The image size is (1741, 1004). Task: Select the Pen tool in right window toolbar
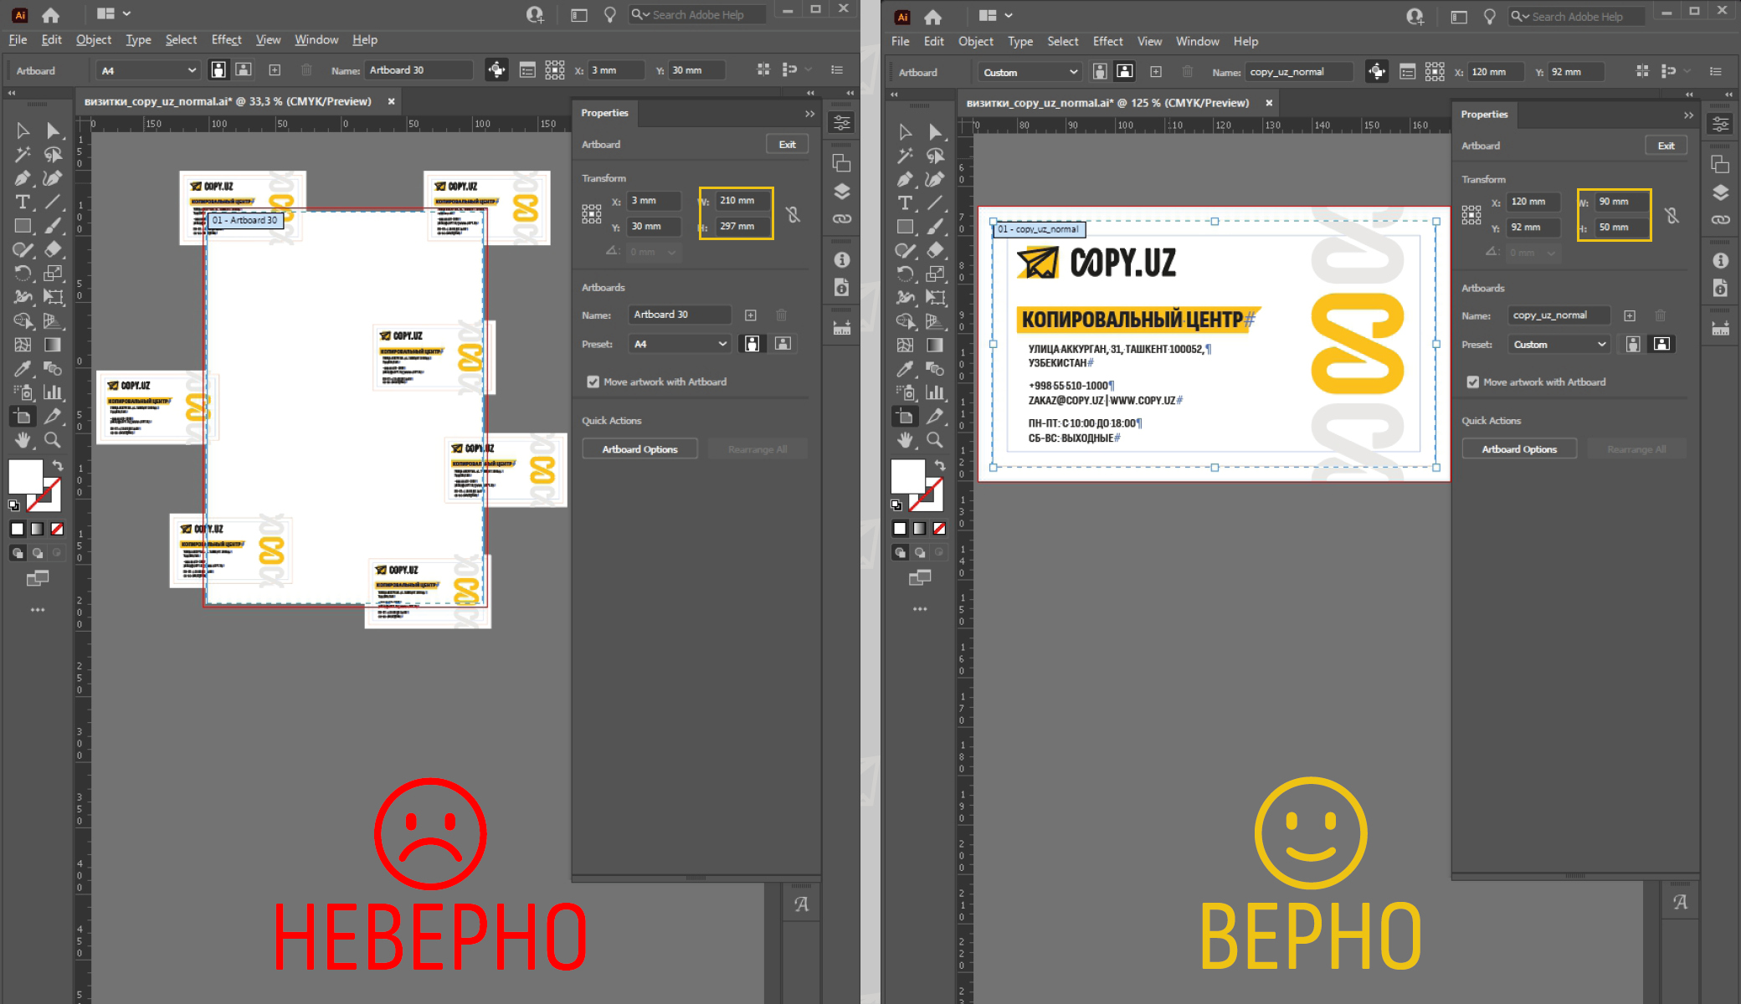[905, 179]
